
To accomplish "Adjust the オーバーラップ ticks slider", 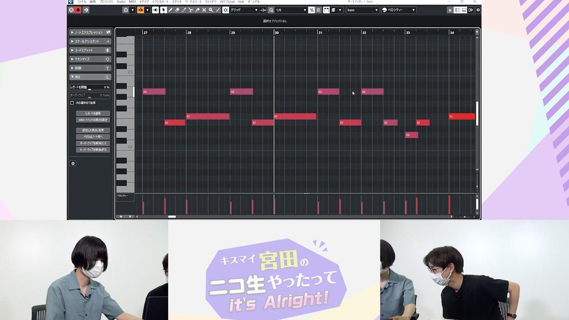I will pyautogui.click(x=89, y=96).
